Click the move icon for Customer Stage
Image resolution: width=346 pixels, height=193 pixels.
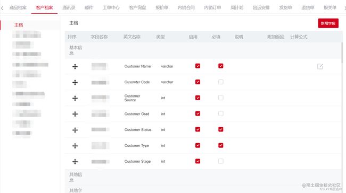click(x=75, y=162)
